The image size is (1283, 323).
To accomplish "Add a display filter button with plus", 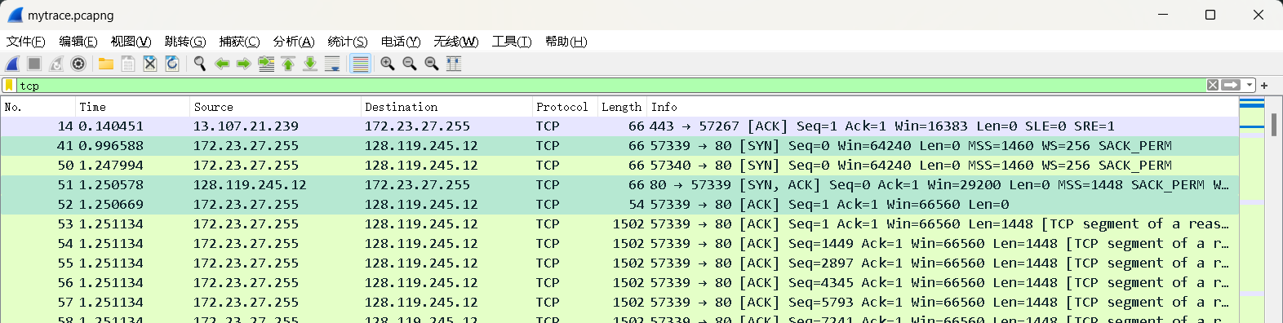I will tap(1264, 86).
